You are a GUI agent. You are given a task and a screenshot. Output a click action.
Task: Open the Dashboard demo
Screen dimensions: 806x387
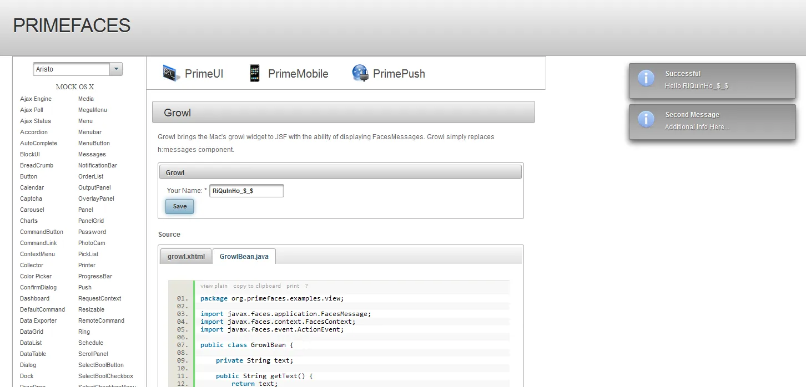point(35,298)
